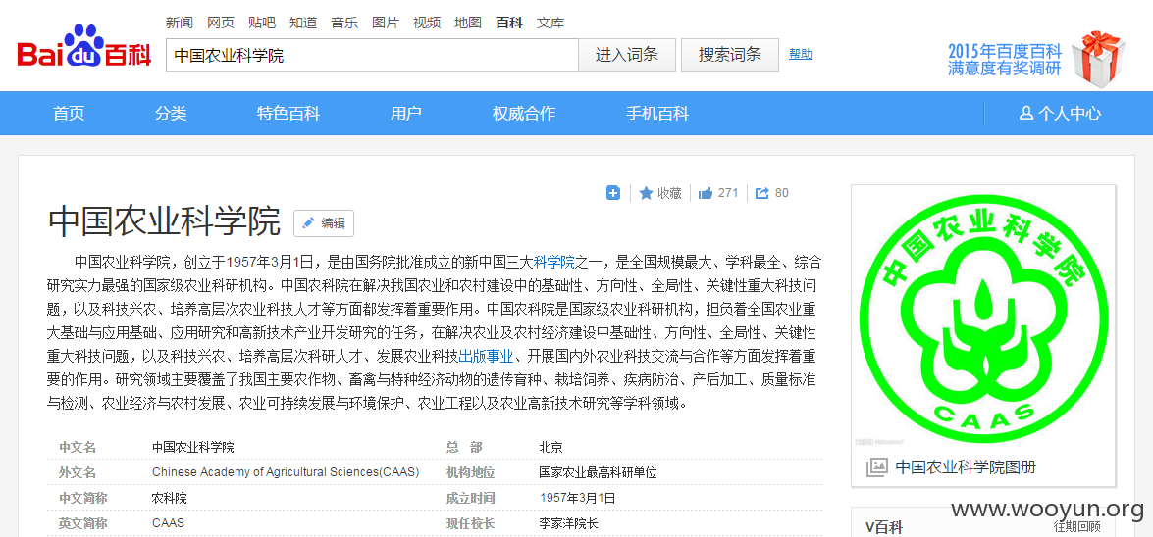Open the 网页 top navigation link
This screenshot has width=1153, height=537.
[x=221, y=22]
